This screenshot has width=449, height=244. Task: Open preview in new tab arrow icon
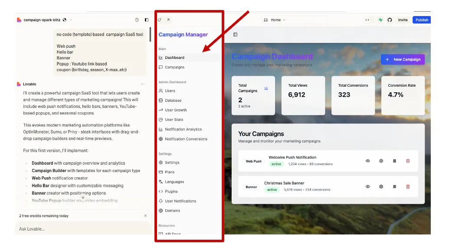tap(168, 20)
